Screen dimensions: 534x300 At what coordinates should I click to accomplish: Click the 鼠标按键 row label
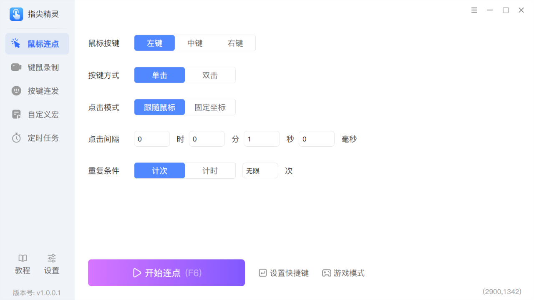pos(104,43)
